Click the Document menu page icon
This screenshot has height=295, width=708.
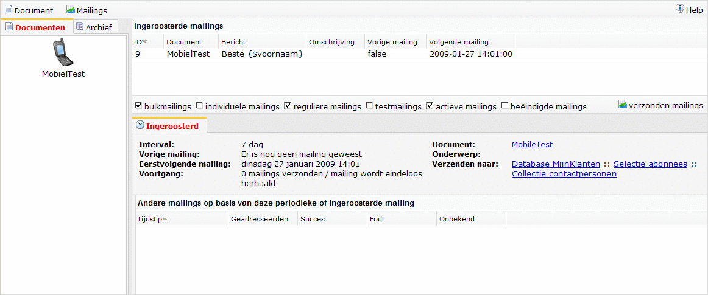(x=9, y=10)
